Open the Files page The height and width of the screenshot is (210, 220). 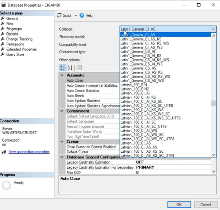tap(10, 24)
